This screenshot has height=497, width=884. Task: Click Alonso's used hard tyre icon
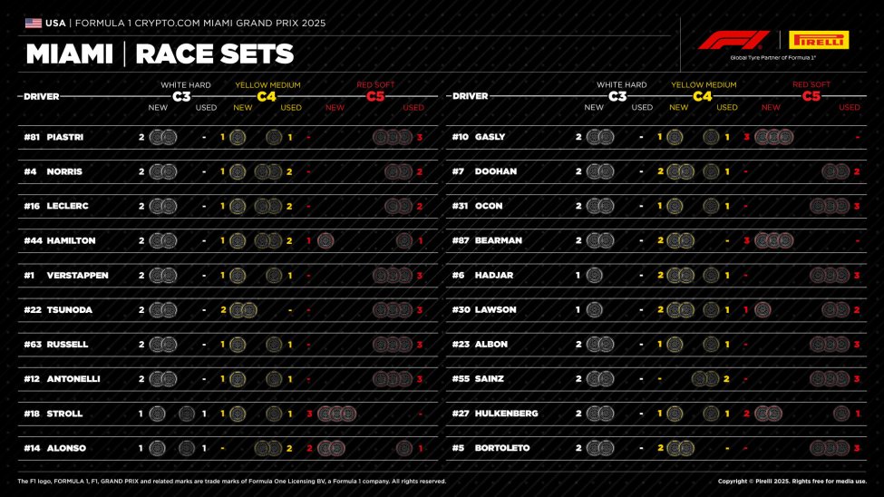tap(186, 448)
